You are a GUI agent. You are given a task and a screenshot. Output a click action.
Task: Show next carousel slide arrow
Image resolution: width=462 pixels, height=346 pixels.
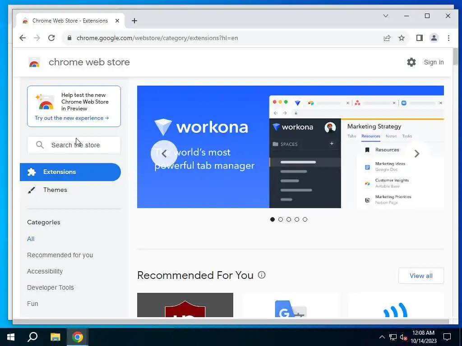[x=416, y=153]
